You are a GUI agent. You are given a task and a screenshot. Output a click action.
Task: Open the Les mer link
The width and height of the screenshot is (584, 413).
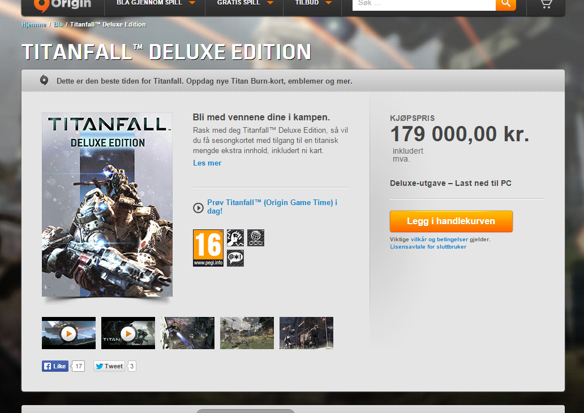(207, 163)
